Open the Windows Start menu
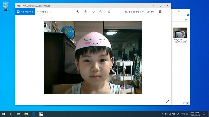The image size is (209, 117). point(4,114)
